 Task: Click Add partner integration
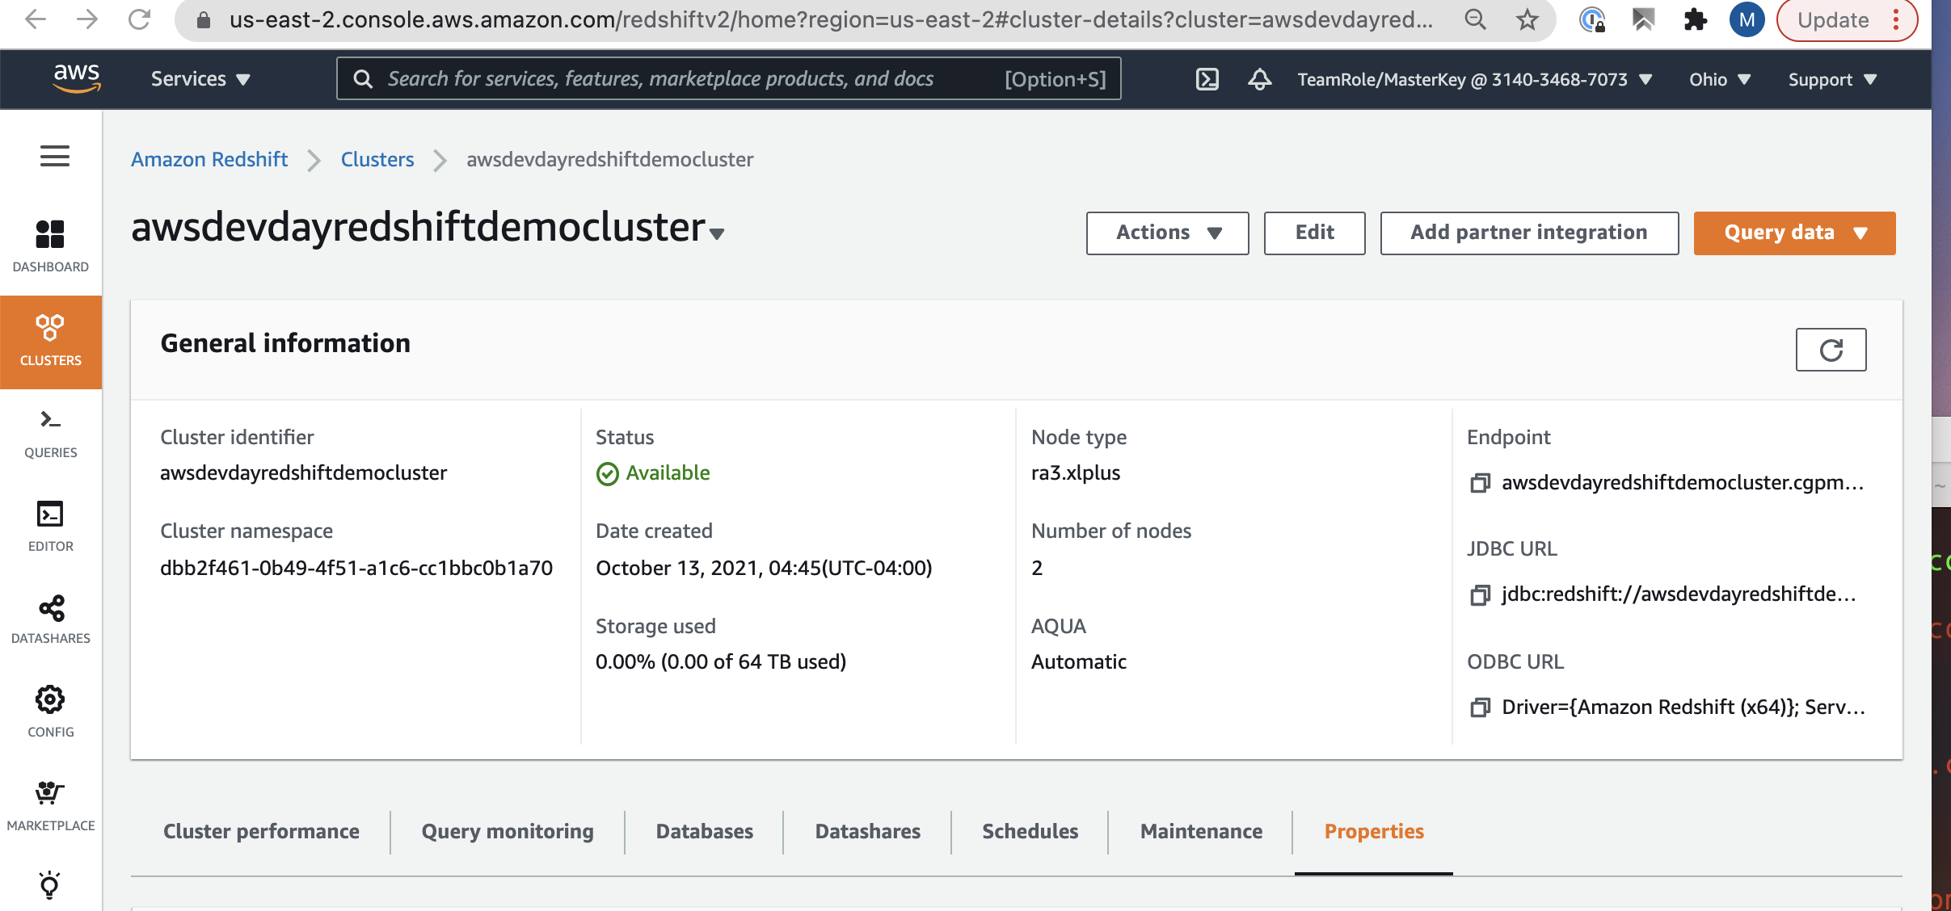point(1529,233)
